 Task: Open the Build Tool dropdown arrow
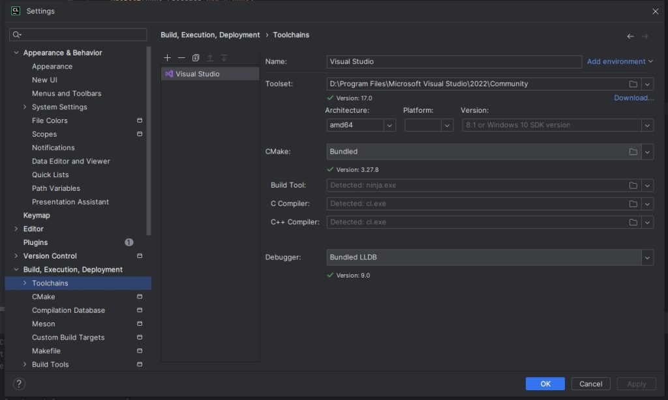(647, 186)
